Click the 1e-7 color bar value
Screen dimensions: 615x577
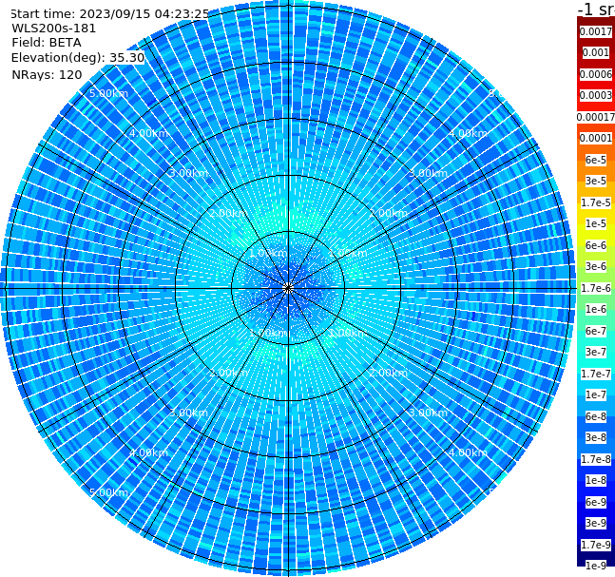(x=596, y=394)
